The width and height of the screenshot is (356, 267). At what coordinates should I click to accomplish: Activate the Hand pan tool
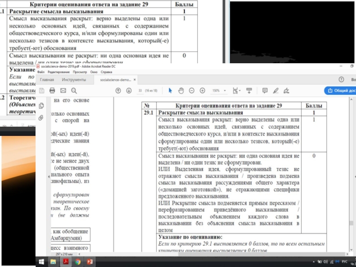[x=181, y=90]
